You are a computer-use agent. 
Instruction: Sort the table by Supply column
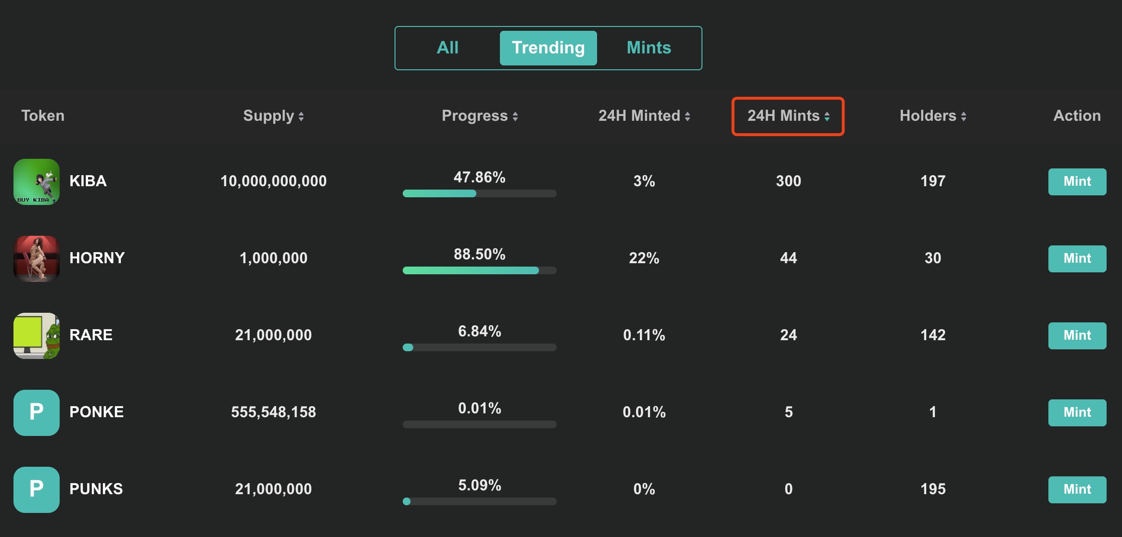(273, 116)
